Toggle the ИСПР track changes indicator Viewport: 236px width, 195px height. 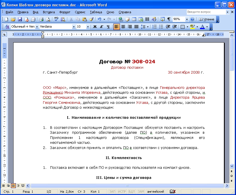[122, 192]
